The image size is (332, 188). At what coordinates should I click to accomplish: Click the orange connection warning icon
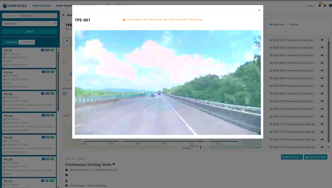(124, 20)
